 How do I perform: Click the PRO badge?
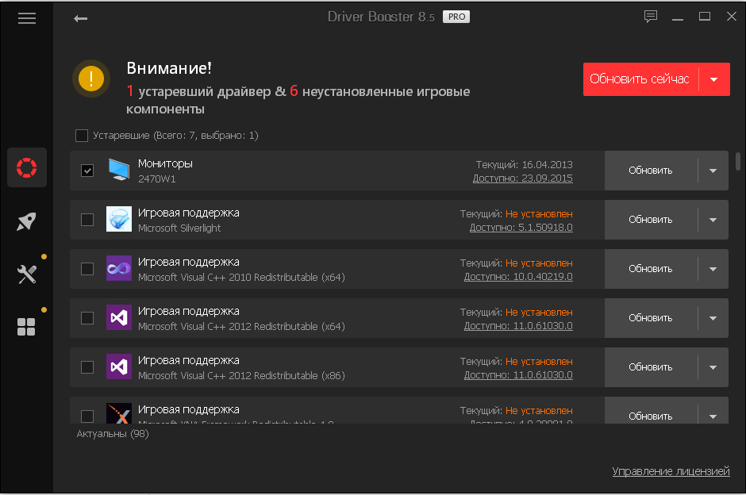tap(456, 17)
